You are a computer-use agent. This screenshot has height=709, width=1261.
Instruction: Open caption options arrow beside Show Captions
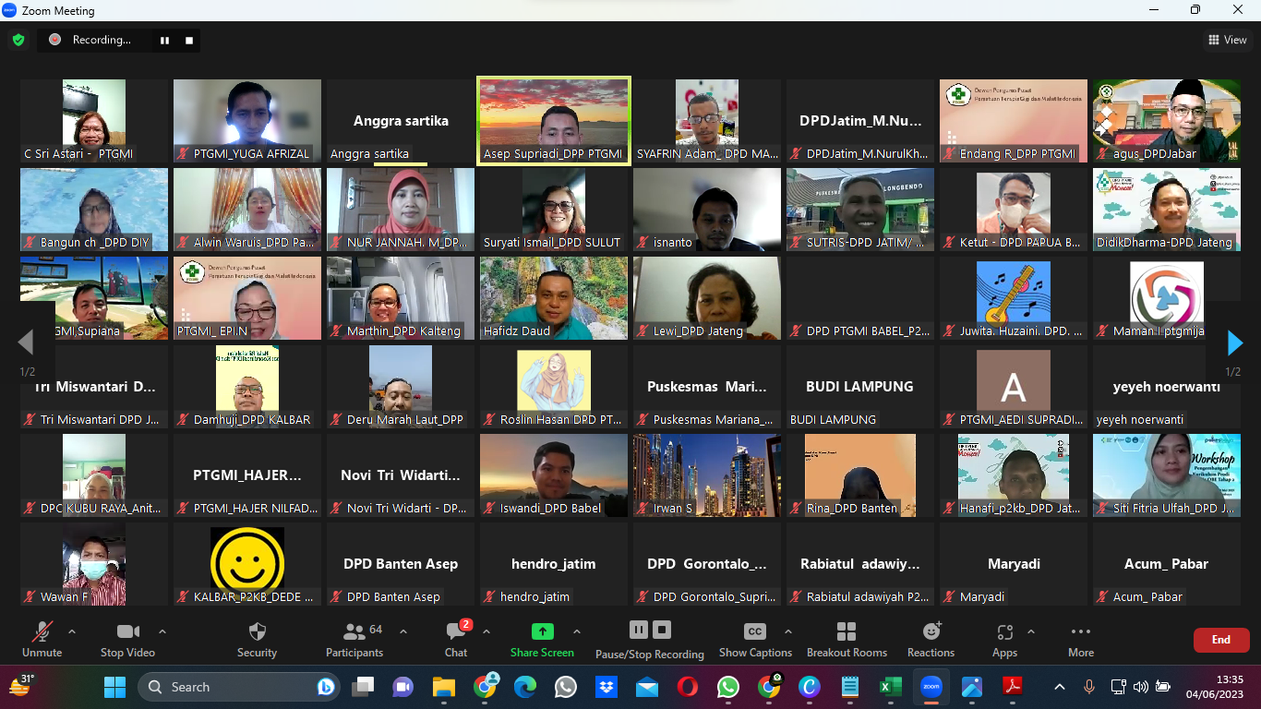[787, 632]
